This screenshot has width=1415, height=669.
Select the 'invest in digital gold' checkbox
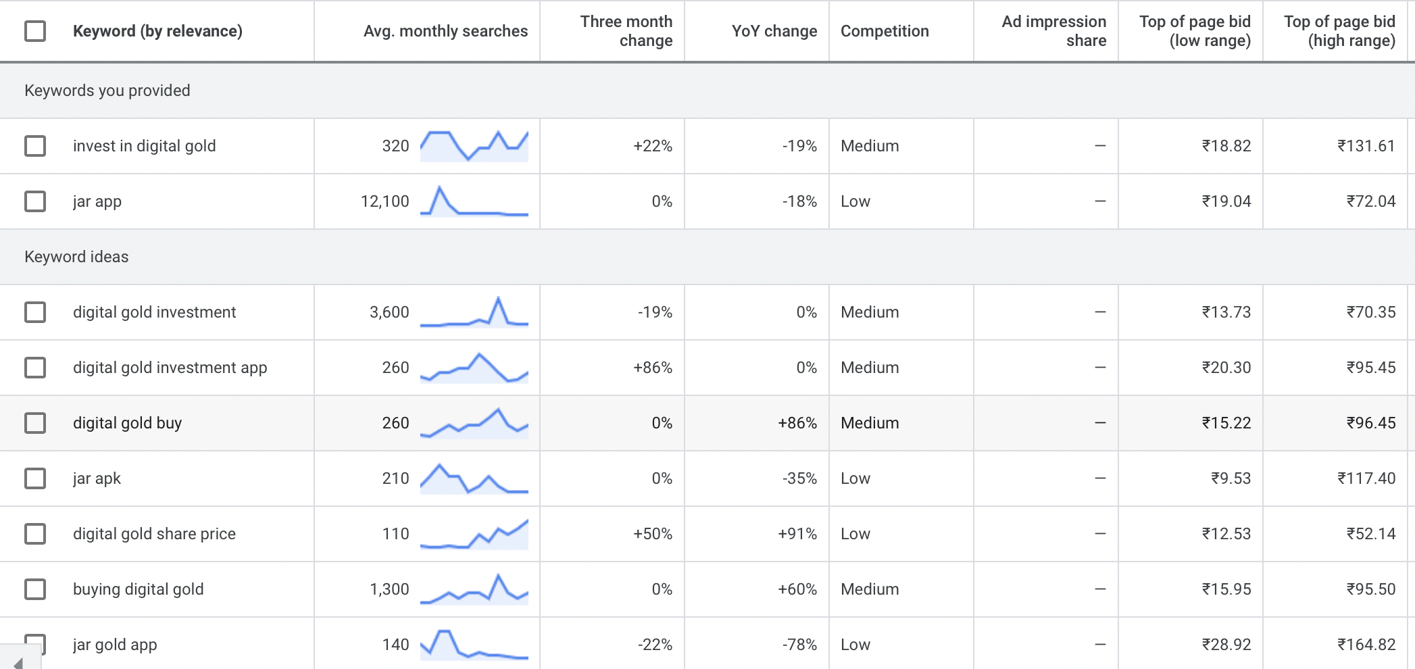[x=35, y=146]
